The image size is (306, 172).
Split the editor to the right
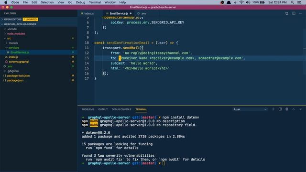pyautogui.click(x=294, y=13)
